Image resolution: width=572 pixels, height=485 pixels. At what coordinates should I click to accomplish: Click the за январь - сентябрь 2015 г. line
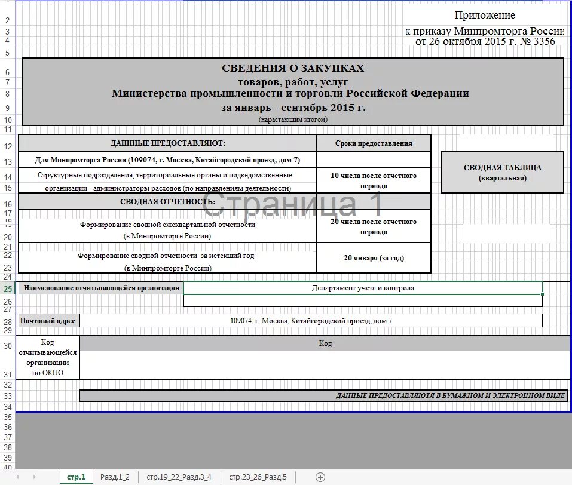pyautogui.click(x=293, y=108)
